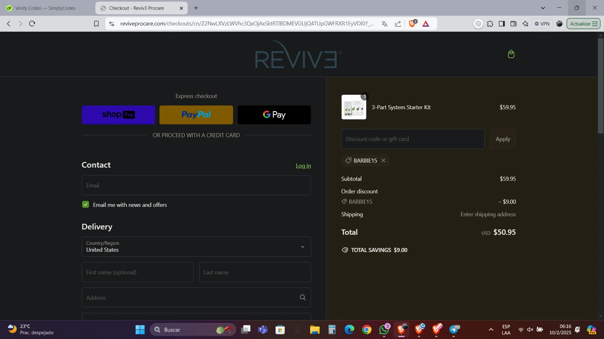
Task: Open Microsoft Teams from taskbar
Action: click(263, 330)
